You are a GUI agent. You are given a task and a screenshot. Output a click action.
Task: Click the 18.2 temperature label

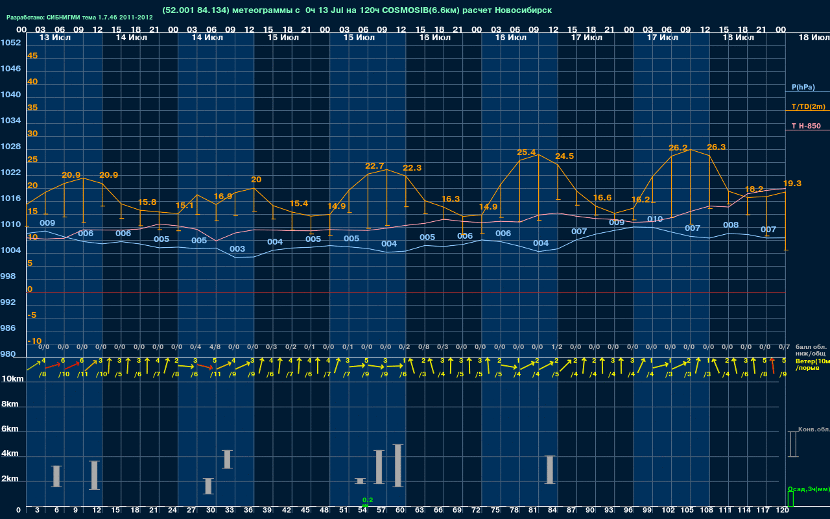coord(754,189)
